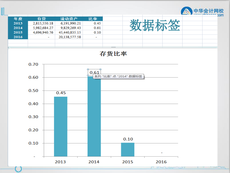Click the 存货 column header
This screenshot has width=230, height=173.
42,19
